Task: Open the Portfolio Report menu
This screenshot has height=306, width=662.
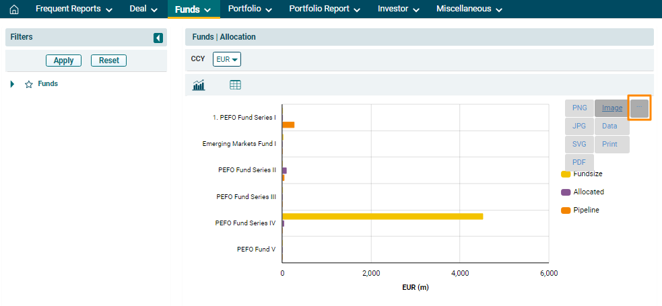Action: click(x=325, y=9)
